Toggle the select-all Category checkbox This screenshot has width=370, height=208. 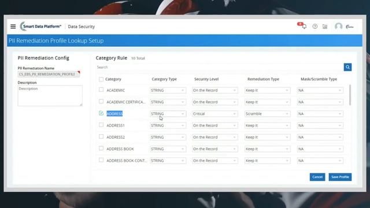[x=101, y=79]
